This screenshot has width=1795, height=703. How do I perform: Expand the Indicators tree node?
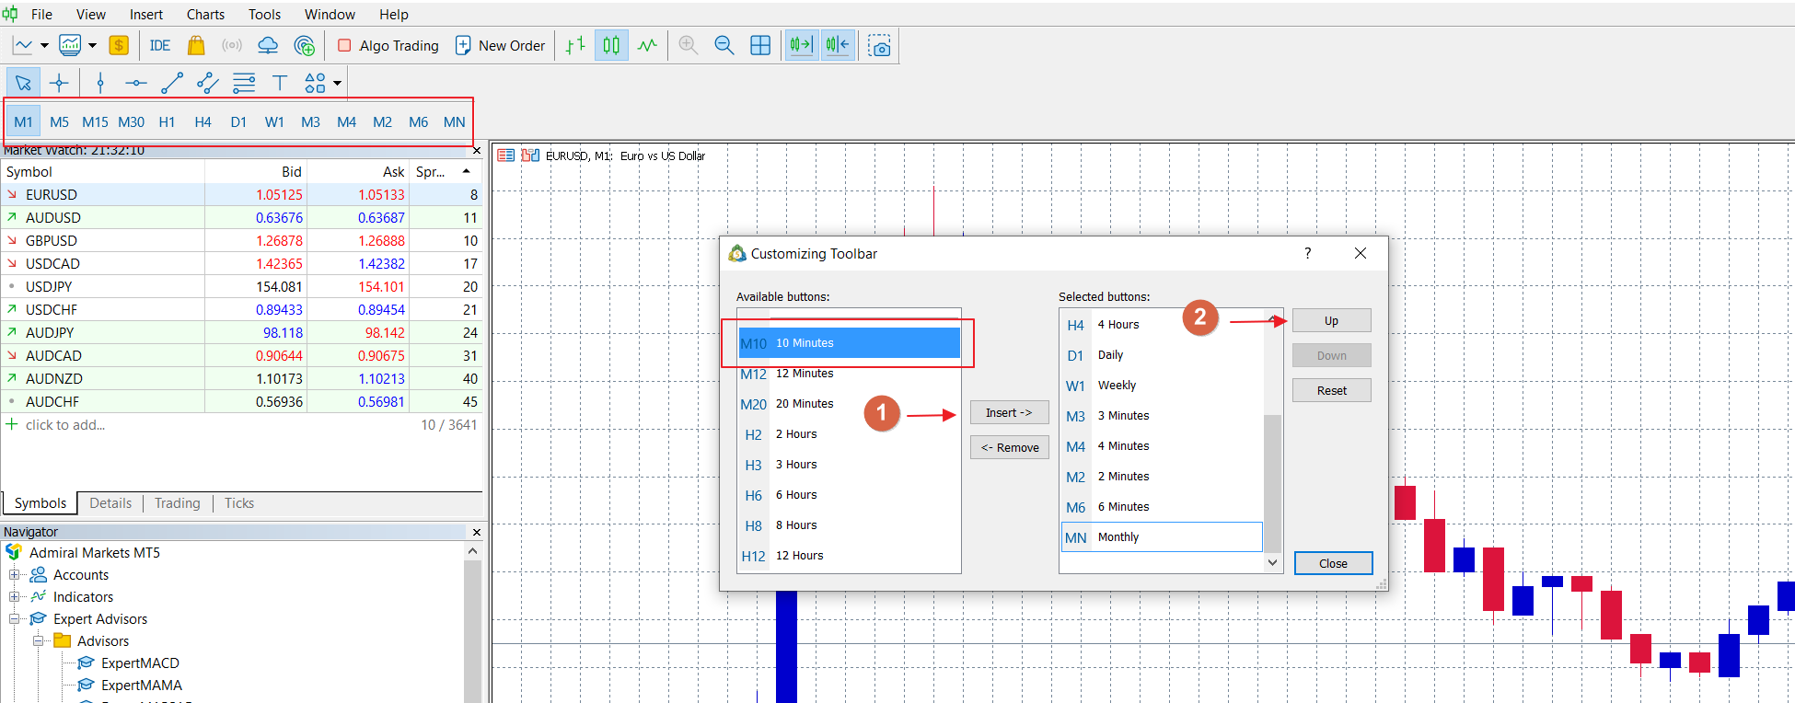(14, 596)
